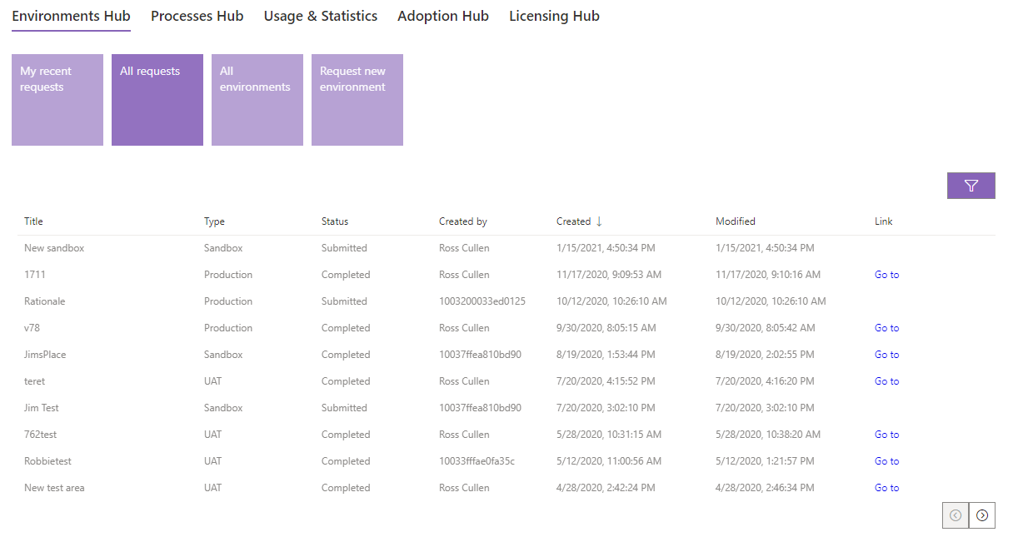Image resolution: width=1018 pixels, height=537 pixels.
Task: Select the JimsPlace request title
Action: (45, 355)
